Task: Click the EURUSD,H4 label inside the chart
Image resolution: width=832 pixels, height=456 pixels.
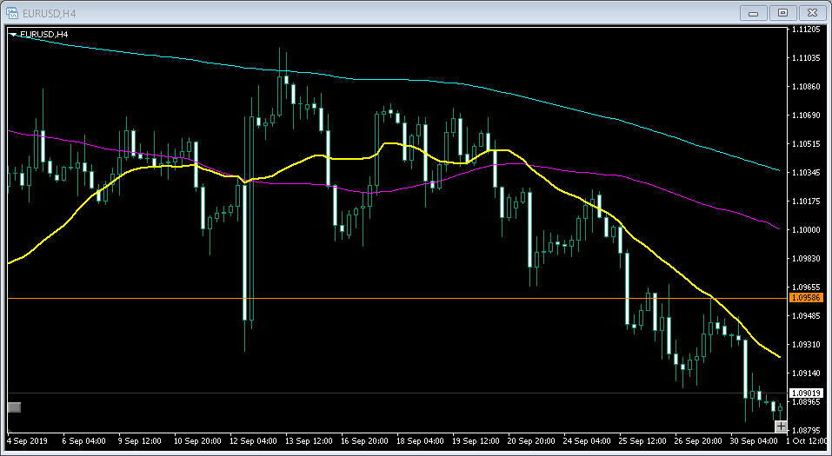Action: coord(43,35)
